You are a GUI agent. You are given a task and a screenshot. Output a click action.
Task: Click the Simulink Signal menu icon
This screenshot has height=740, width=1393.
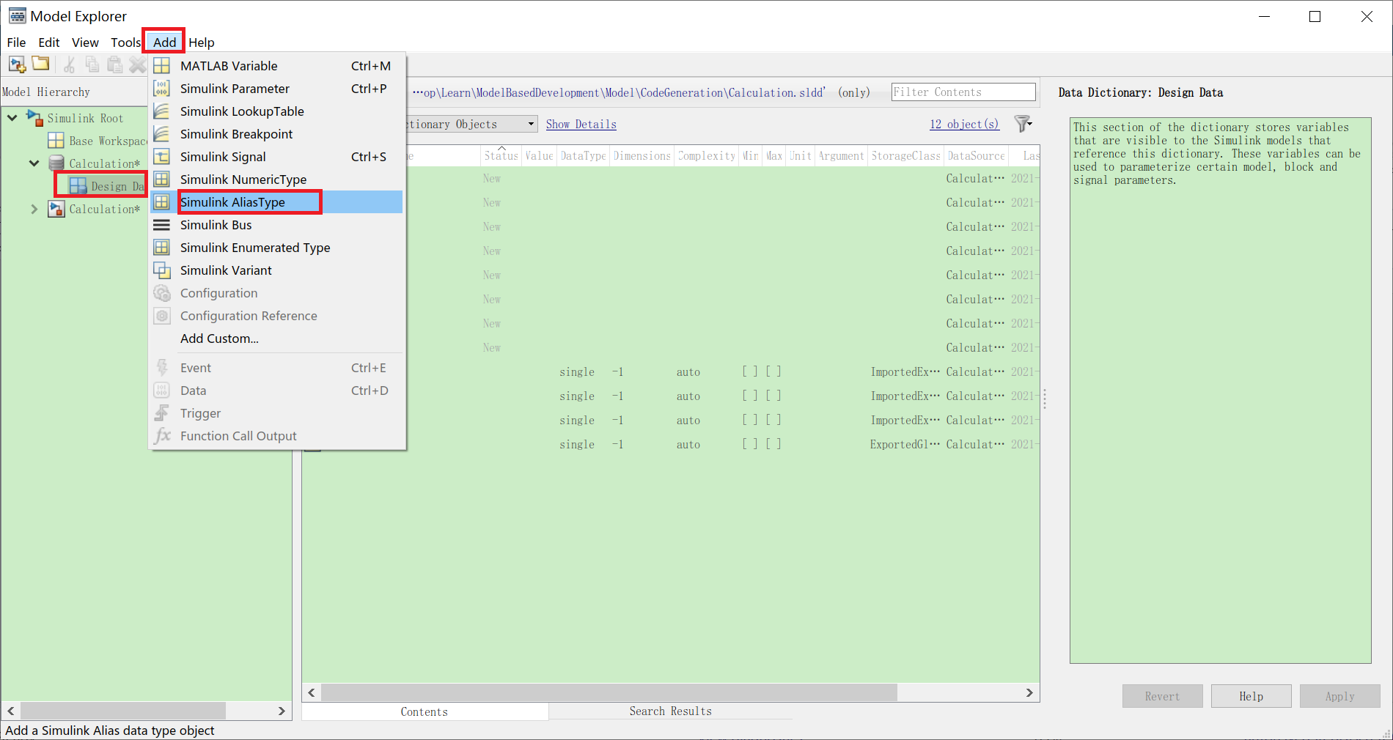pyautogui.click(x=162, y=157)
